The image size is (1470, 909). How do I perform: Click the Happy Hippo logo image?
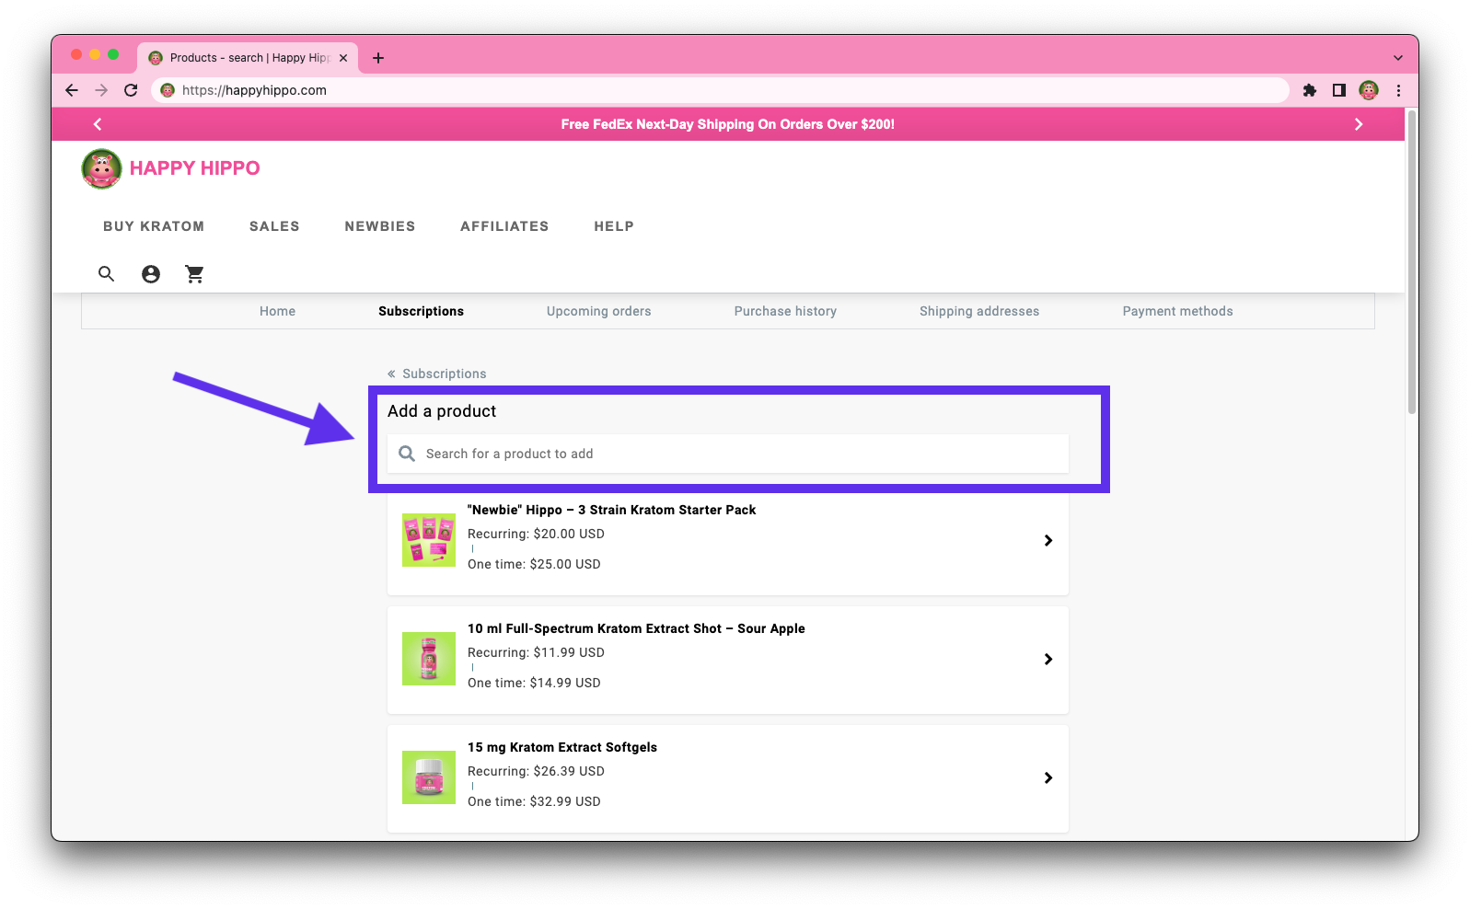[x=101, y=168]
